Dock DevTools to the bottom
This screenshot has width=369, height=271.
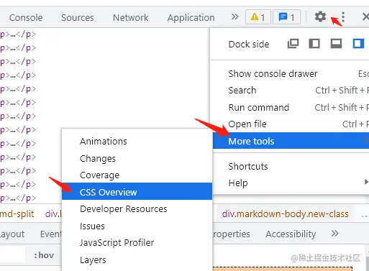click(336, 44)
